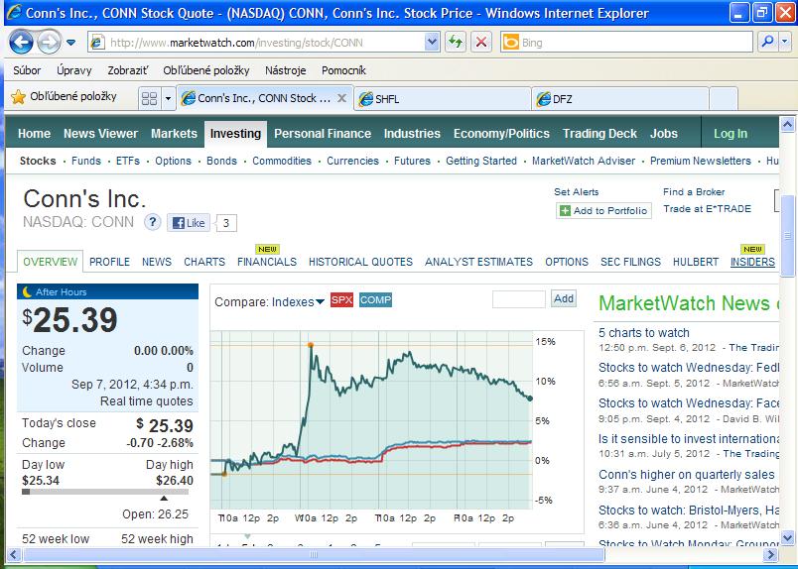Open the Nástroje menu
The height and width of the screenshot is (569, 798).
click(286, 70)
